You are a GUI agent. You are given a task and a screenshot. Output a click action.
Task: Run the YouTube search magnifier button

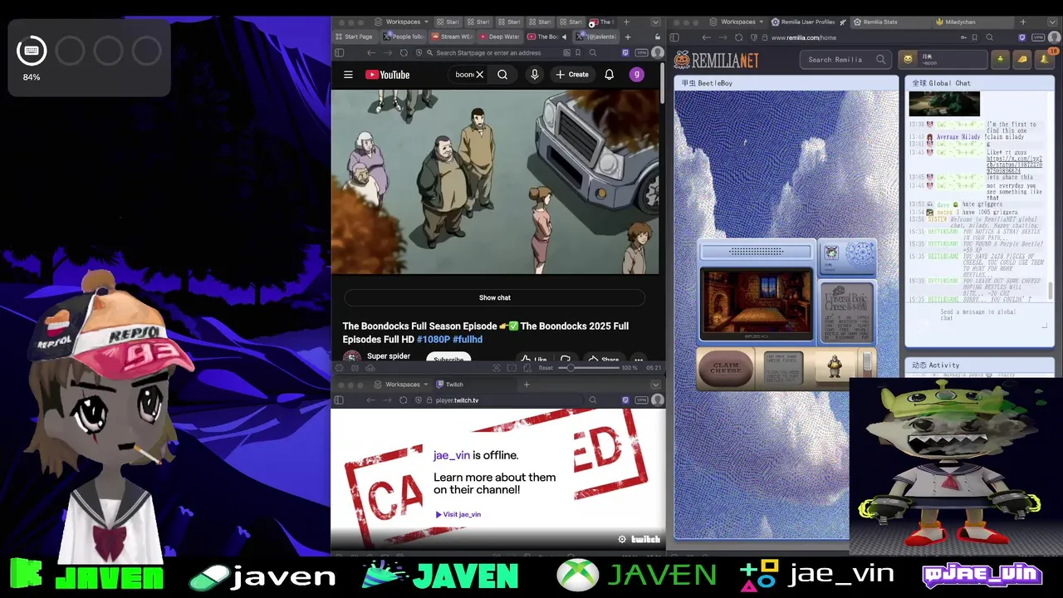(x=502, y=75)
